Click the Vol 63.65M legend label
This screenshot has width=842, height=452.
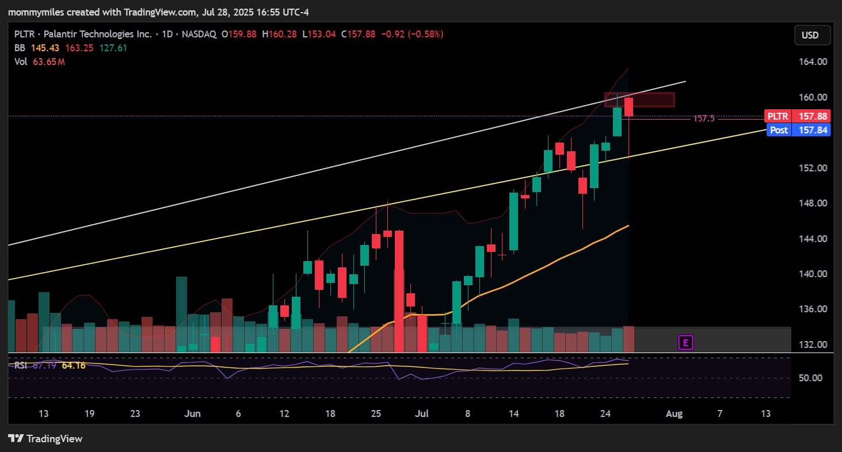40,62
